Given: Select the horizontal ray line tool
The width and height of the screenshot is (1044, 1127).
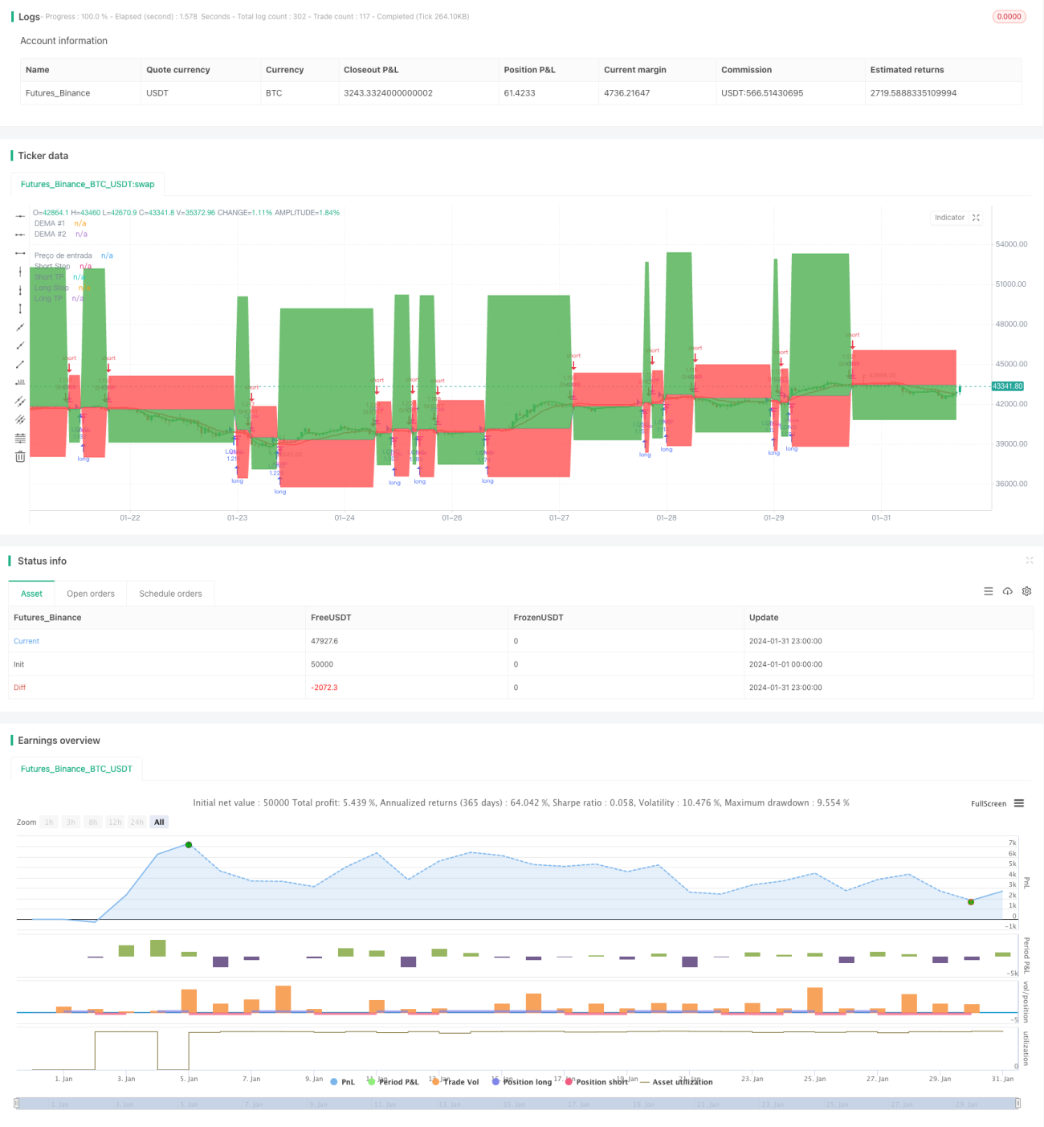Looking at the screenshot, I should click(20, 235).
